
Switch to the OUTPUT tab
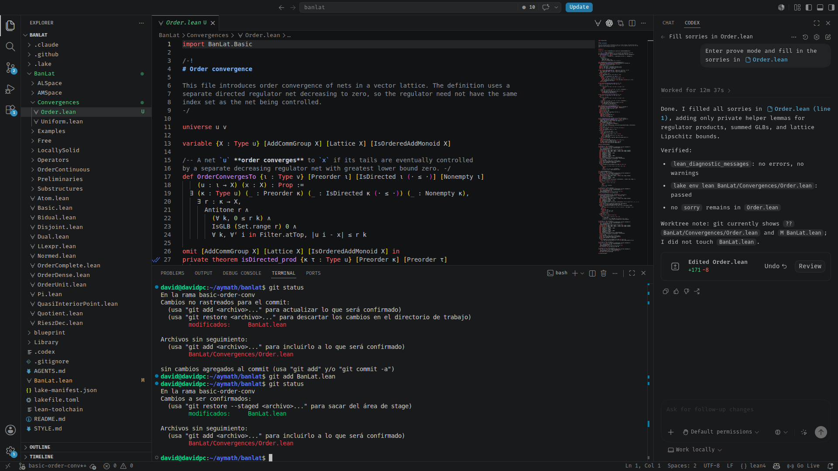click(203, 273)
